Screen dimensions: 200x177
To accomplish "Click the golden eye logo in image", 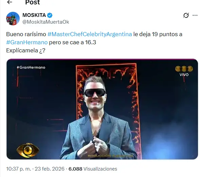I will (28, 150).
